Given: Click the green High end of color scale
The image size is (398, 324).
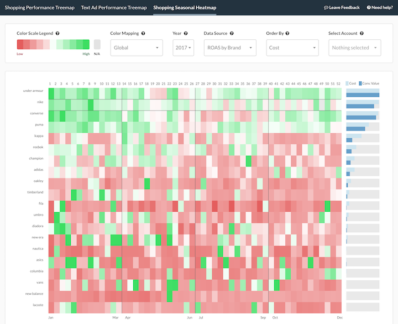Looking at the screenshot, I should pyautogui.click(x=86, y=44).
